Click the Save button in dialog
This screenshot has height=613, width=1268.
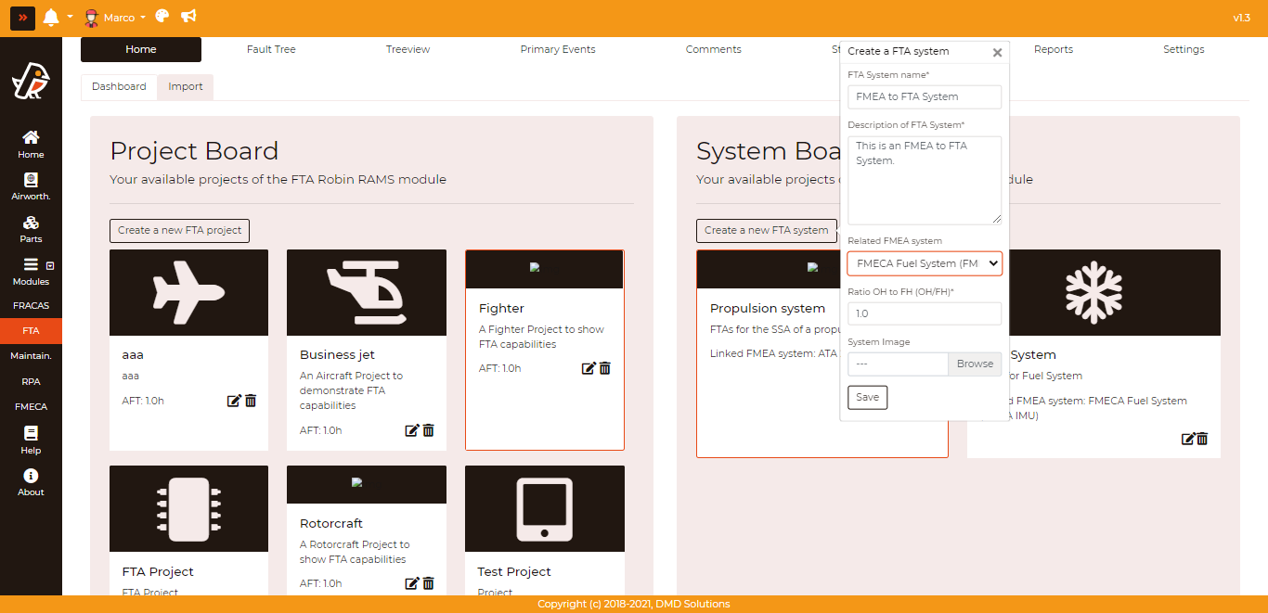click(x=867, y=397)
